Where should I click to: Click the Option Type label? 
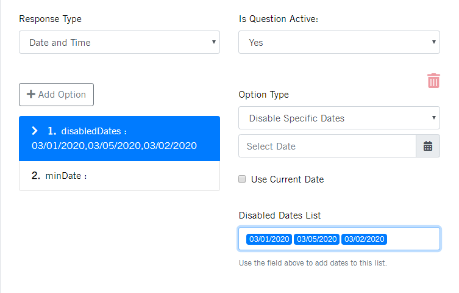tap(263, 95)
